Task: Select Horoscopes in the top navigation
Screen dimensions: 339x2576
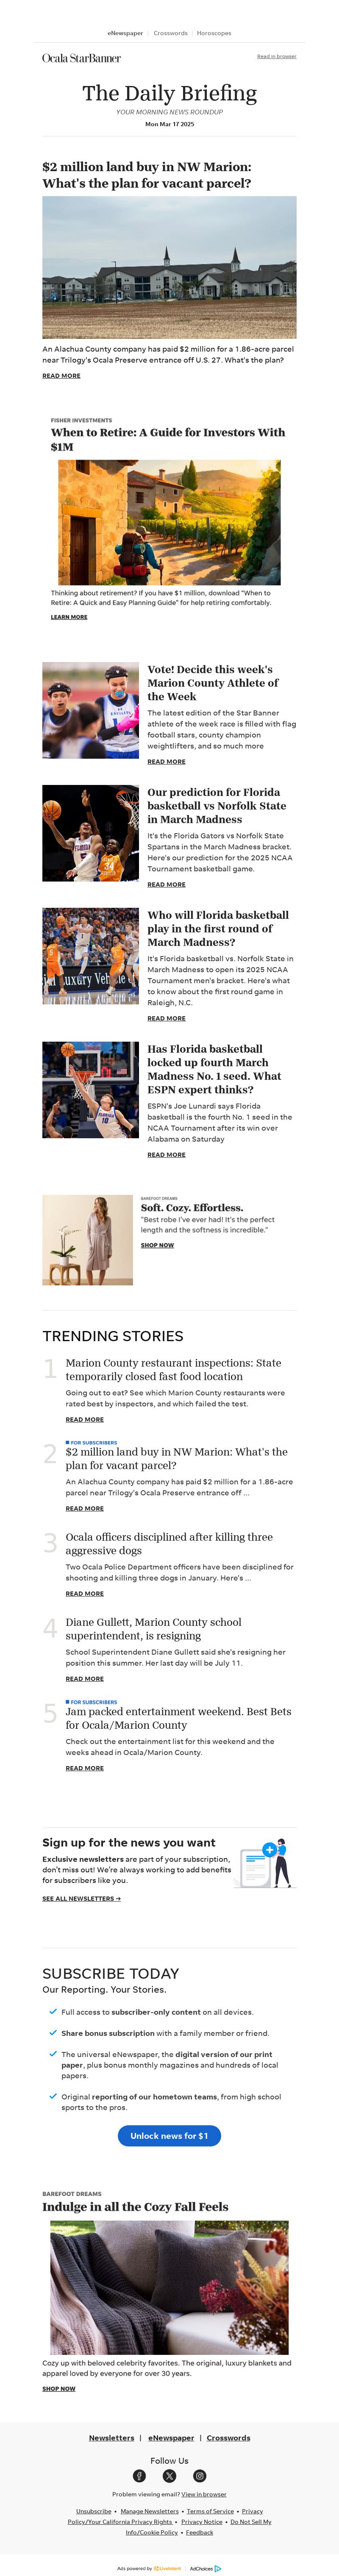Action: 214,33
